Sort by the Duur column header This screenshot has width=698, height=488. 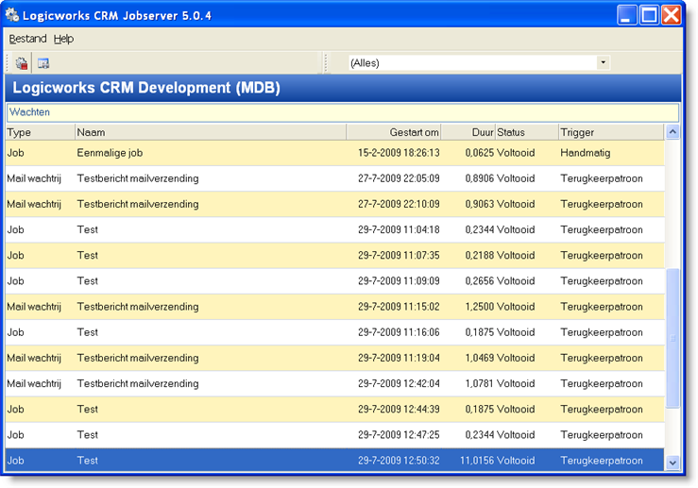468,132
